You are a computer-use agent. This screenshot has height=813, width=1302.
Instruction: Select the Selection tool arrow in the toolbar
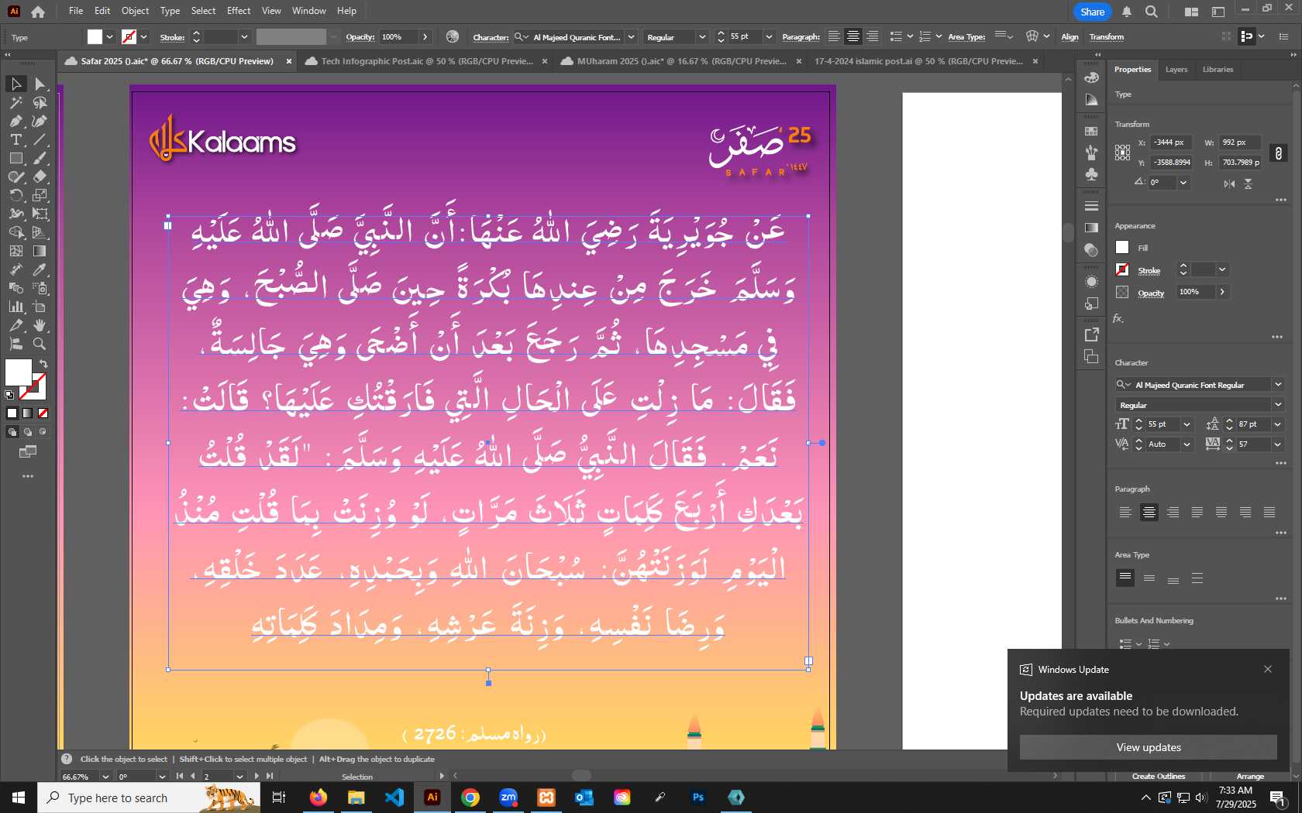click(x=15, y=84)
